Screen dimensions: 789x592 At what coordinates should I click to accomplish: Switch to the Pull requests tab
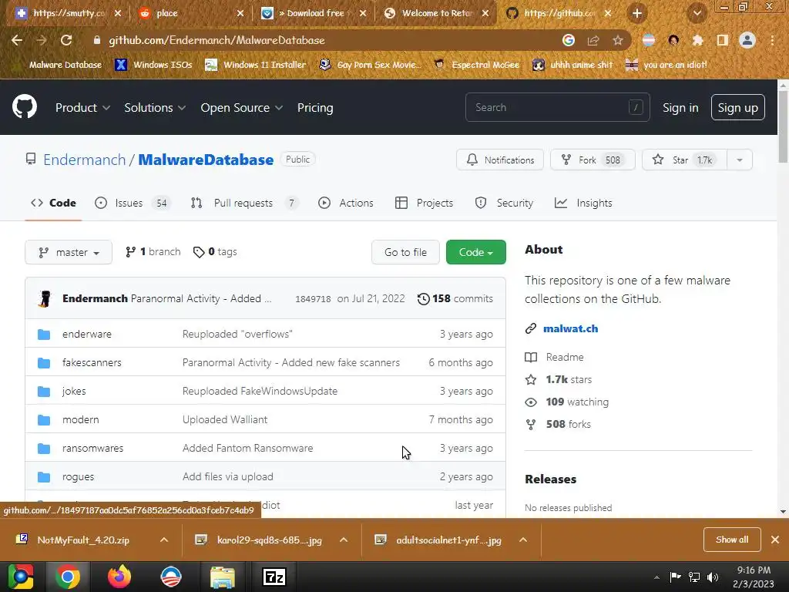(x=243, y=203)
